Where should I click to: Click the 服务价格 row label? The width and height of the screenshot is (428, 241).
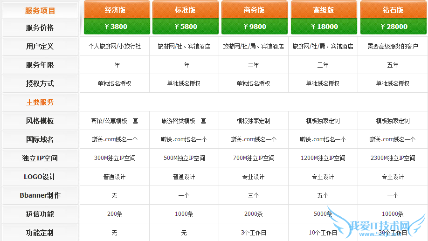coord(40,28)
